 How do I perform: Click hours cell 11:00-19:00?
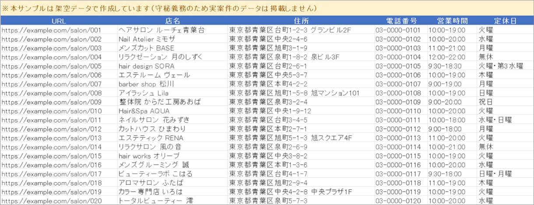452,183
